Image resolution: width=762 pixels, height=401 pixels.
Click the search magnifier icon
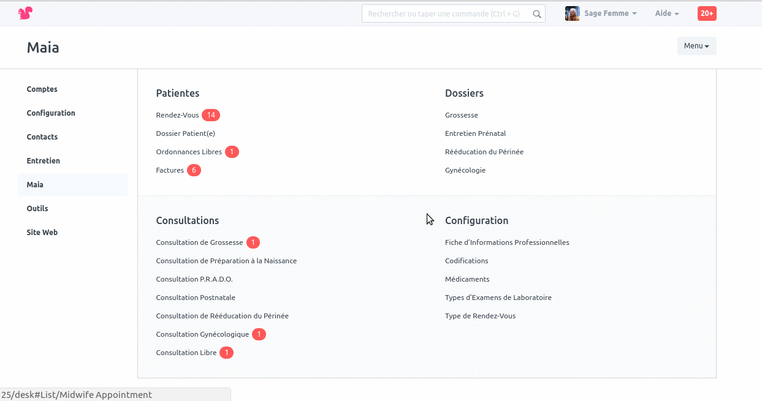[x=536, y=13]
